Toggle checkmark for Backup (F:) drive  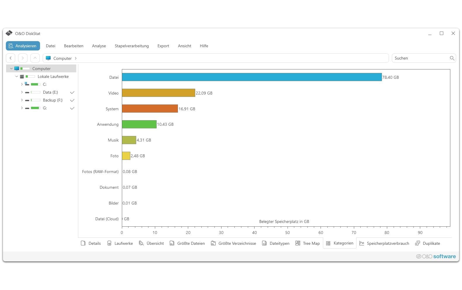click(x=72, y=100)
